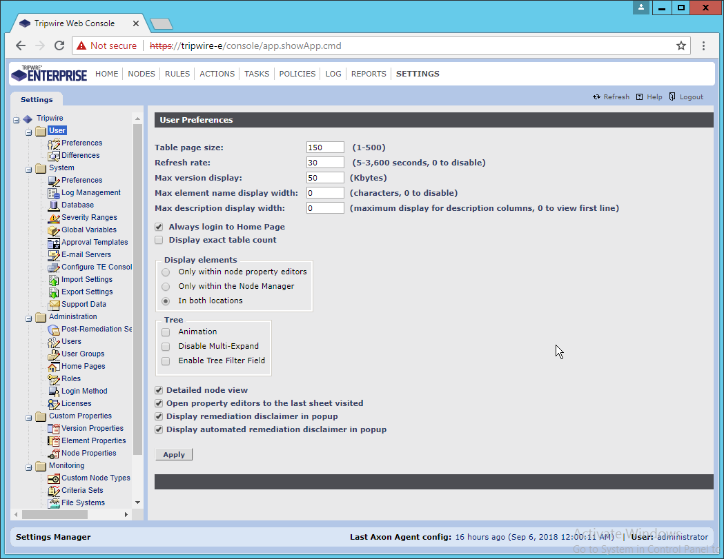Screen dimensions: 724x559
Task: Click the Severity Ranges icon
Action: 54,218
